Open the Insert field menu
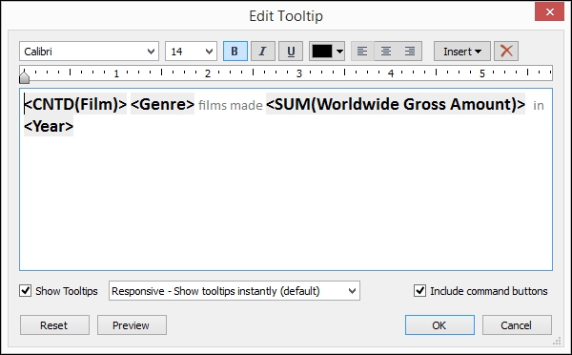 pyautogui.click(x=461, y=52)
